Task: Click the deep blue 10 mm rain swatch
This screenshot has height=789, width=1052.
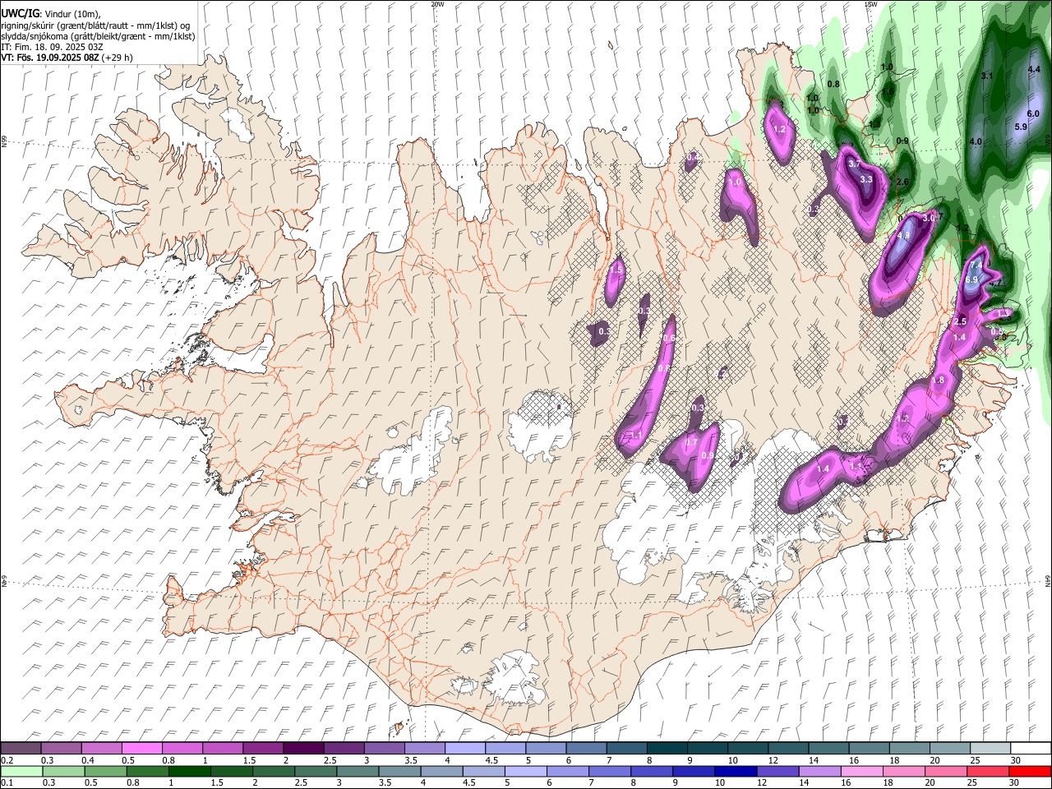Action: click(x=737, y=771)
